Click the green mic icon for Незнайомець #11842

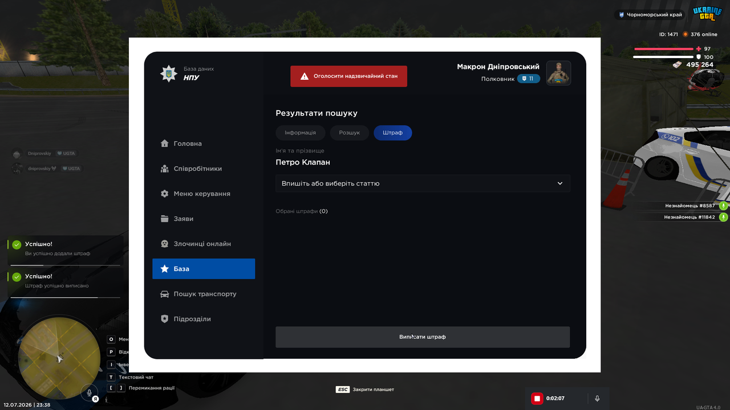click(x=723, y=217)
